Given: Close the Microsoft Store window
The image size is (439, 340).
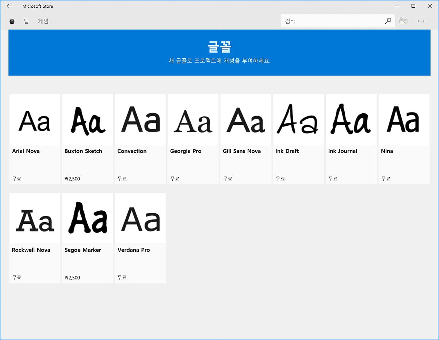Looking at the screenshot, I should [x=430, y=6].
